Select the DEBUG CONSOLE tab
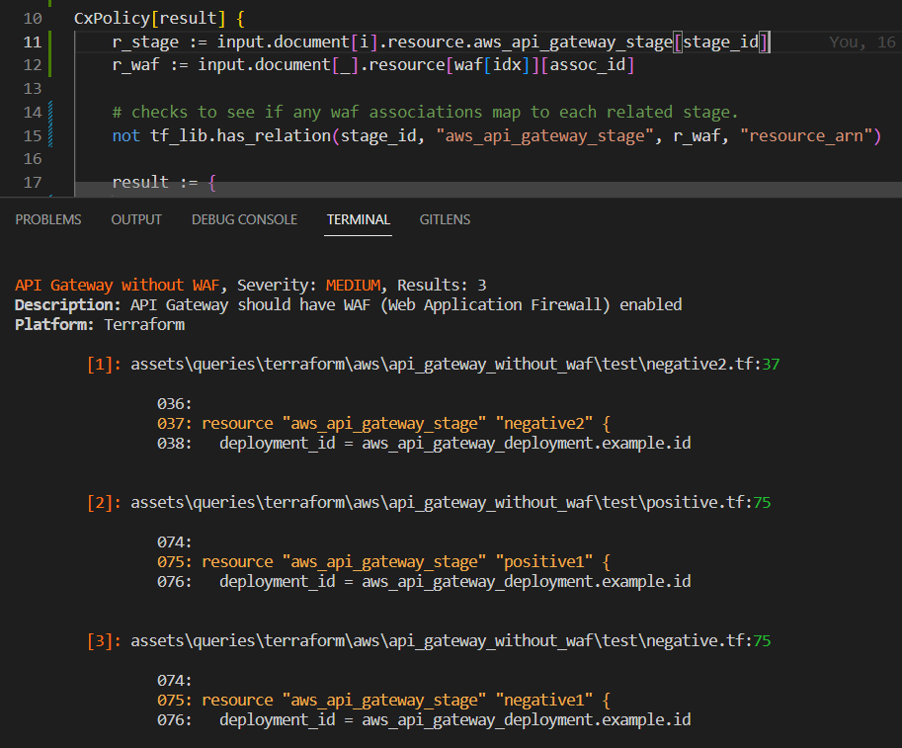 (244, 219)
